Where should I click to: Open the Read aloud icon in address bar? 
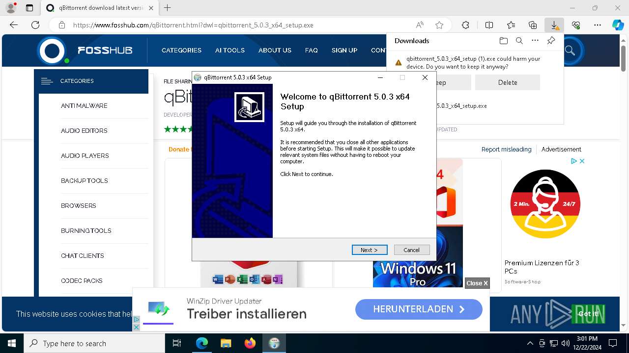(x=420, y=25)
